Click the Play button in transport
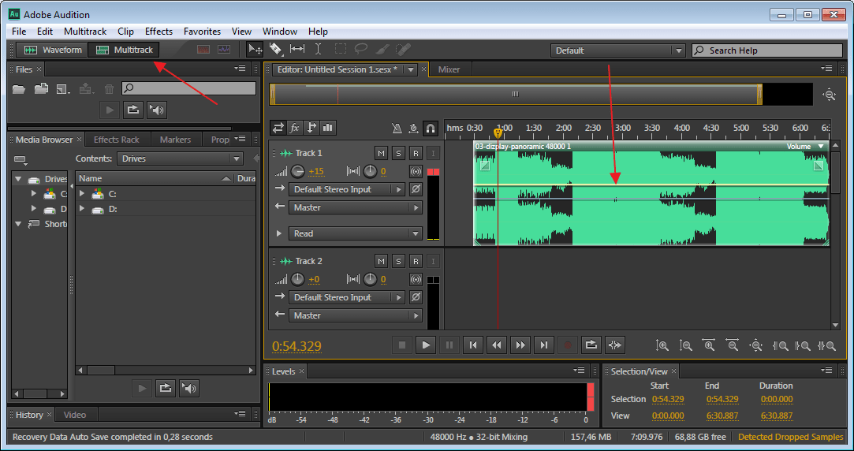The height and width of the screenshot is (451, 854). pos(425,345)
